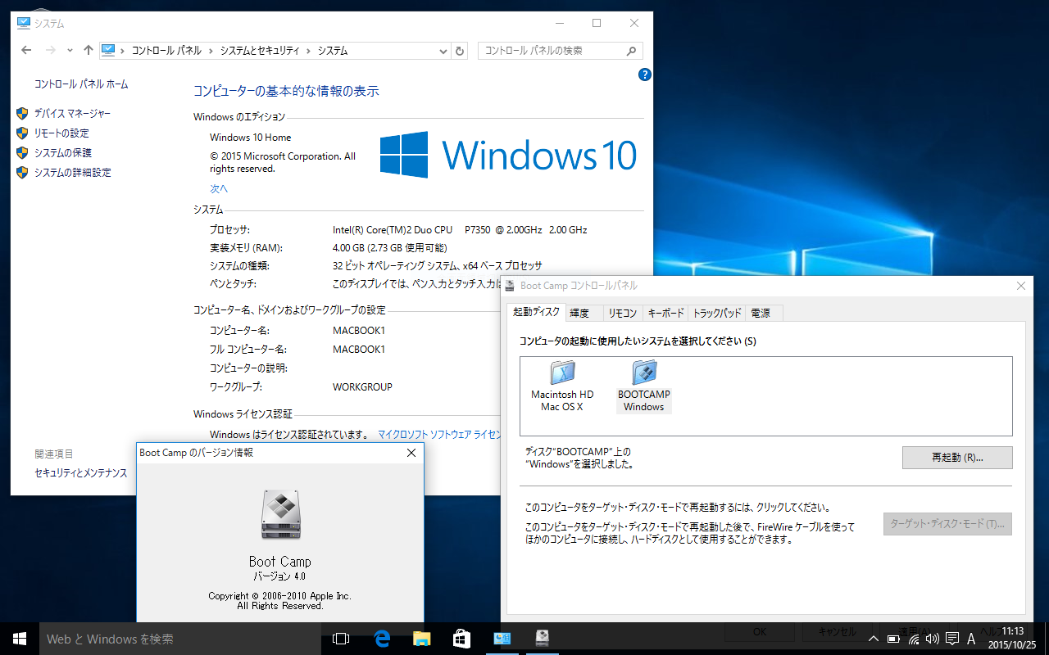The image size is (1049, 655).
Task: Focus the taskbar Web と Windows を検索 box
Action: pyautogui.click(x=179, y=639)
